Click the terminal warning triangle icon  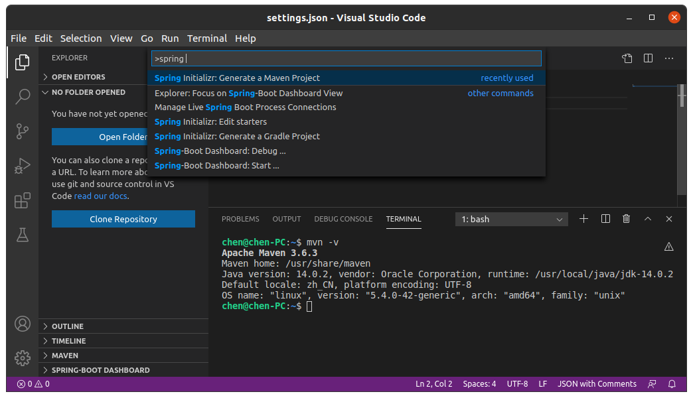(x=668, y=247)
